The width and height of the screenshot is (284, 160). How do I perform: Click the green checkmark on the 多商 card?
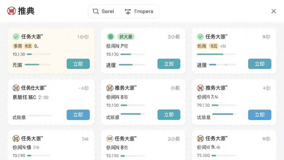click(16, 37)
